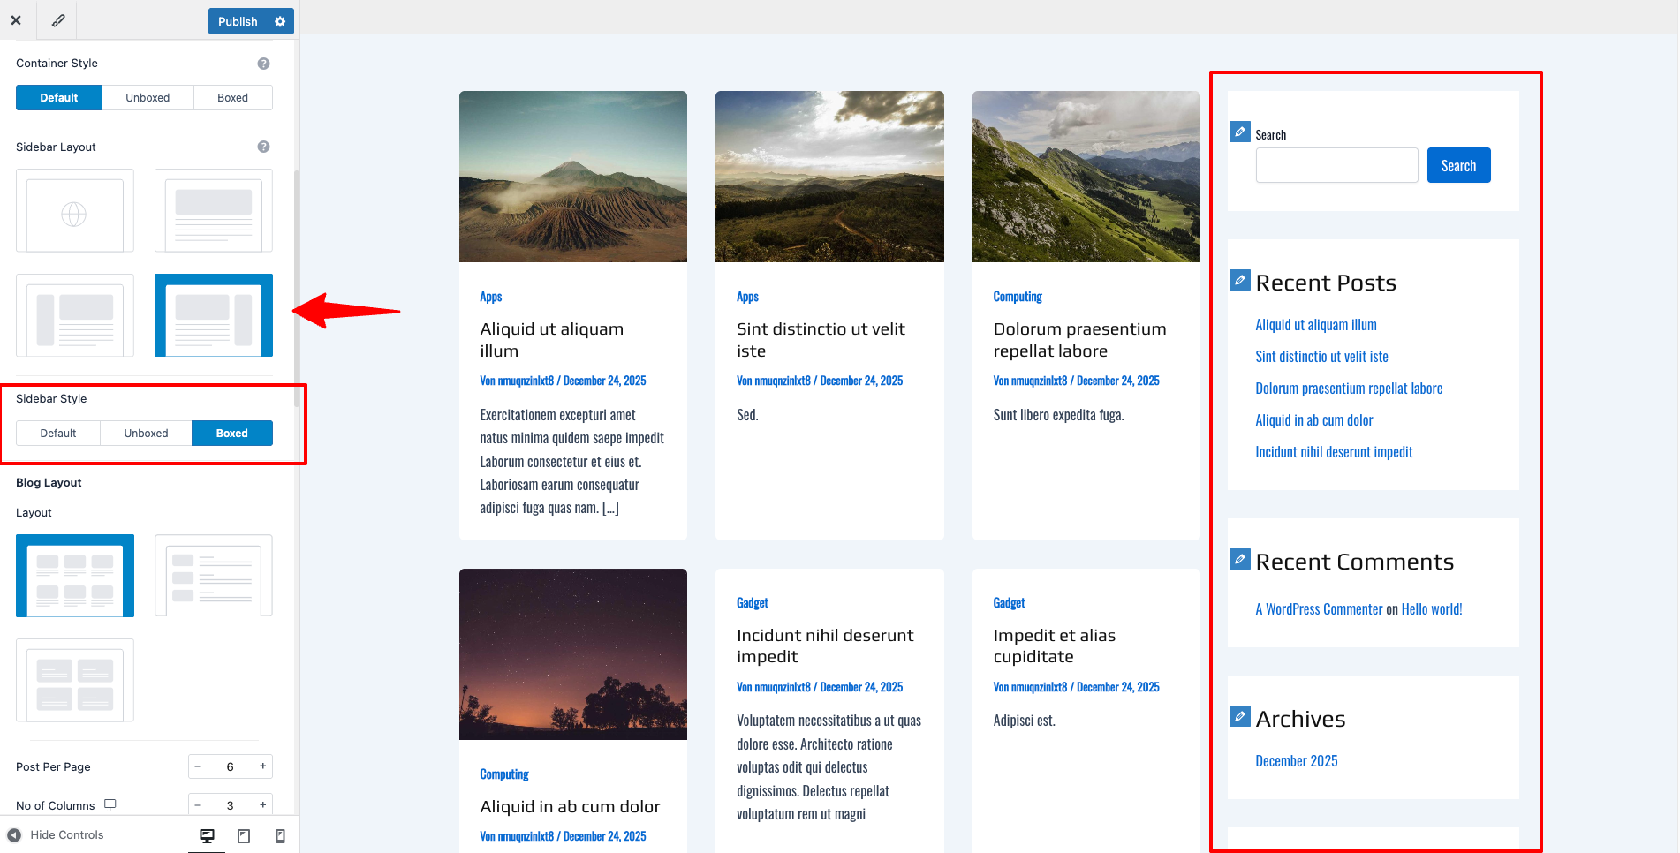This screenshot has height=853, width=1680.
Task: Set Container Style to Unboxed
Action: [x=148, y=98]
